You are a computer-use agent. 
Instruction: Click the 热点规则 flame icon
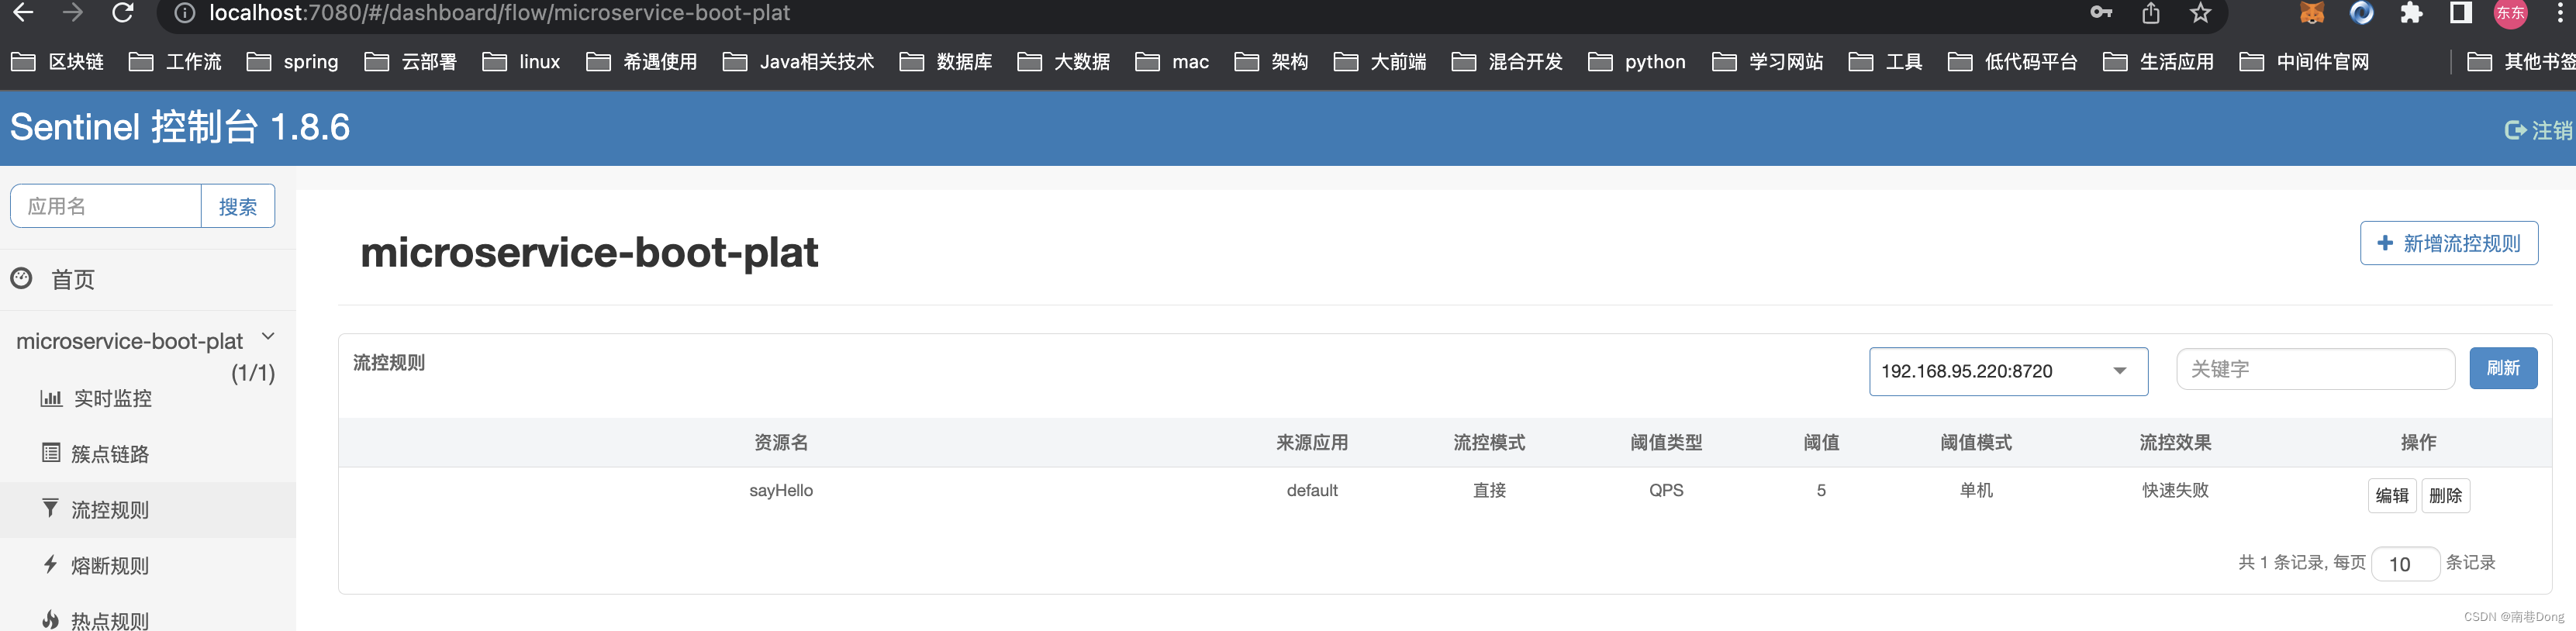50,620
